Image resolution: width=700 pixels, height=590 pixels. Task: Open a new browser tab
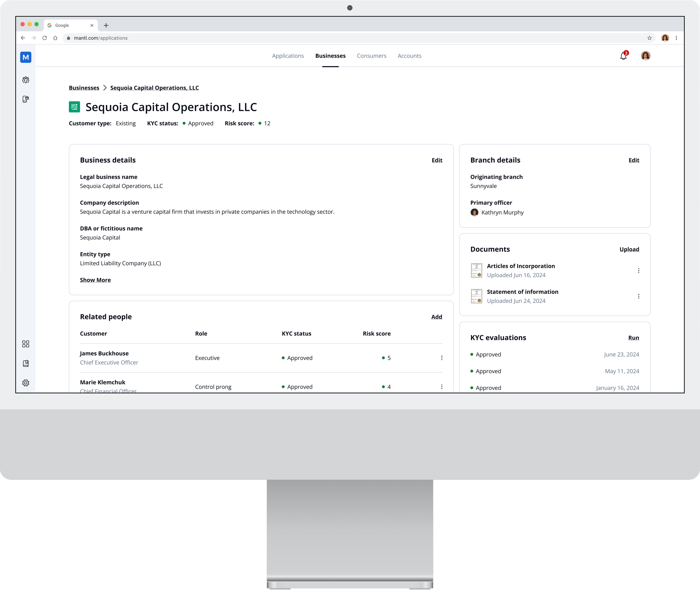106,25
